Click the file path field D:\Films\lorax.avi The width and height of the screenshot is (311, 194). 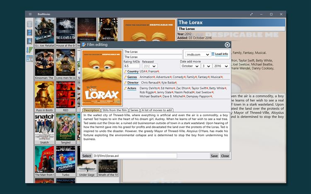click(135, 156)
